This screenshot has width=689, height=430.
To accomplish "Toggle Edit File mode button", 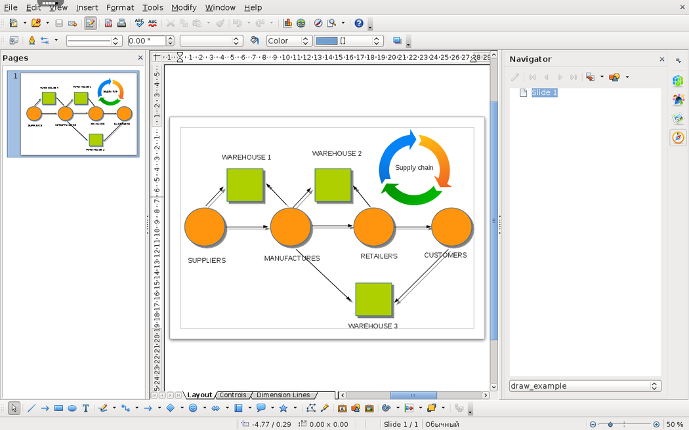I will click(x=91, y=23).
